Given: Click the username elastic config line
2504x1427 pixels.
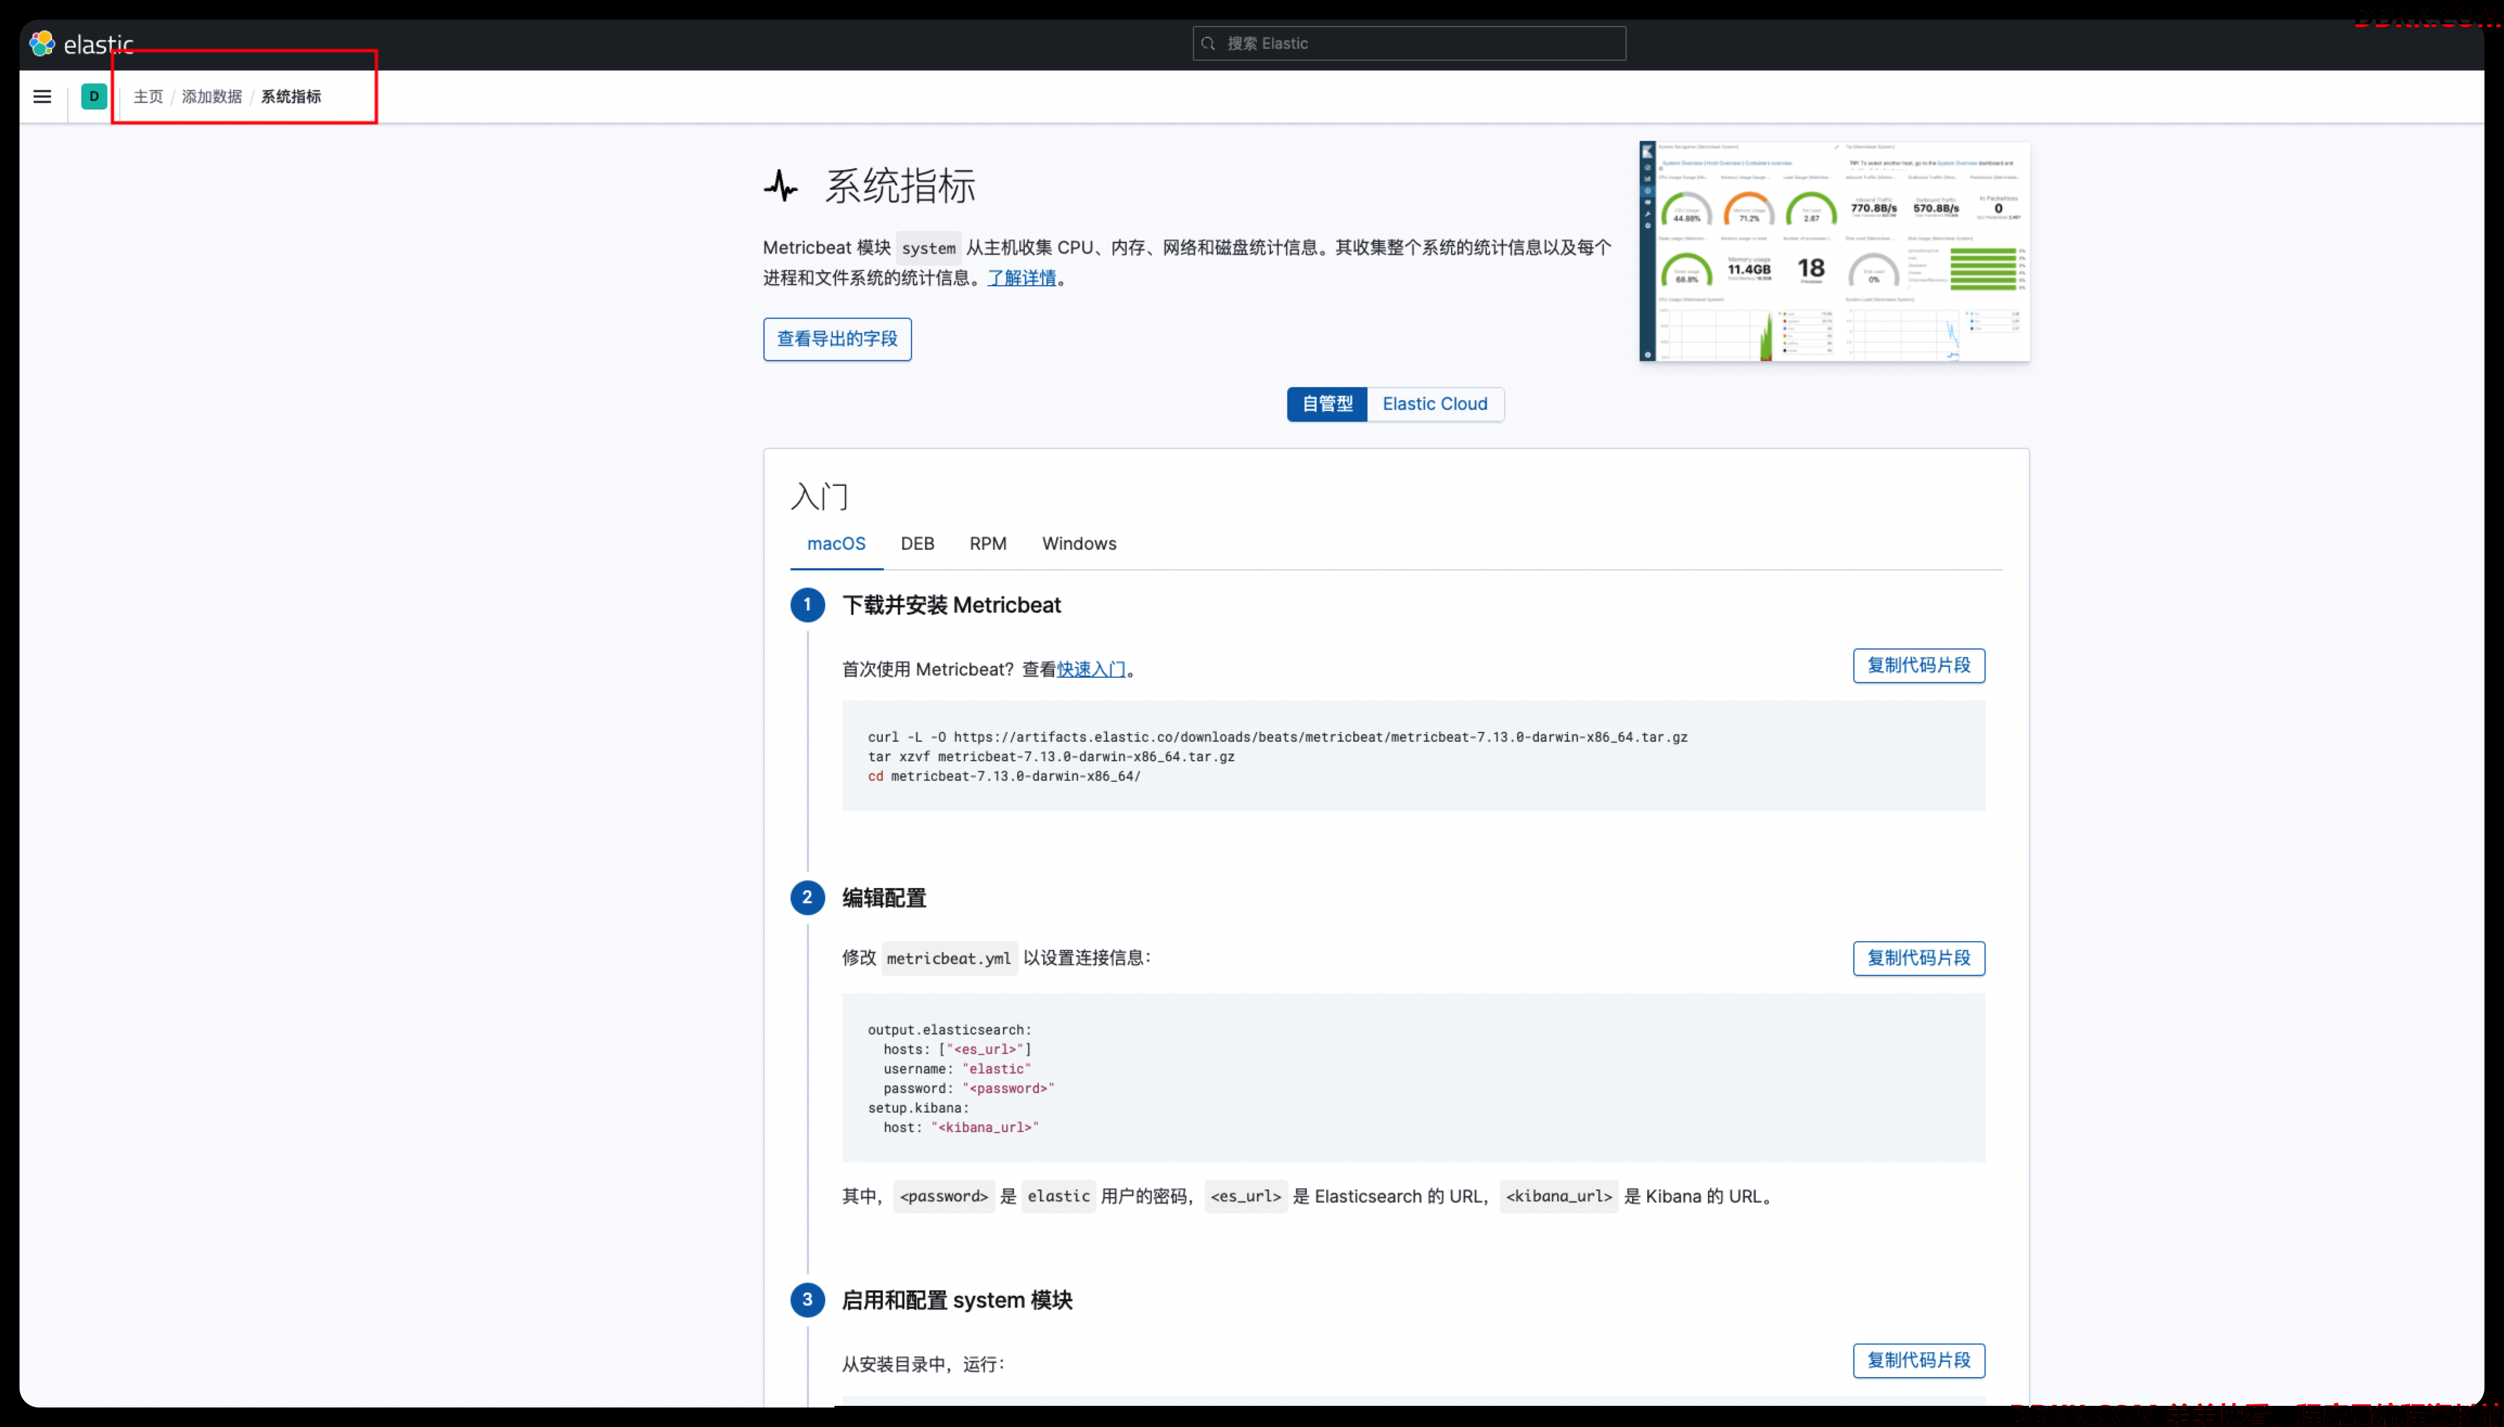Looking at the screenshot, I should (x=956, y=1069).
